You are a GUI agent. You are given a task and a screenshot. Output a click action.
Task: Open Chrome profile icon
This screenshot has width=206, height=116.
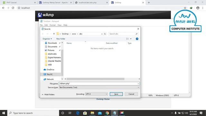click(198, 8)
